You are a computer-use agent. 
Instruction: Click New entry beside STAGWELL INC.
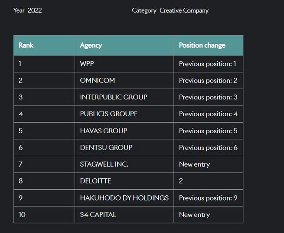194,164
